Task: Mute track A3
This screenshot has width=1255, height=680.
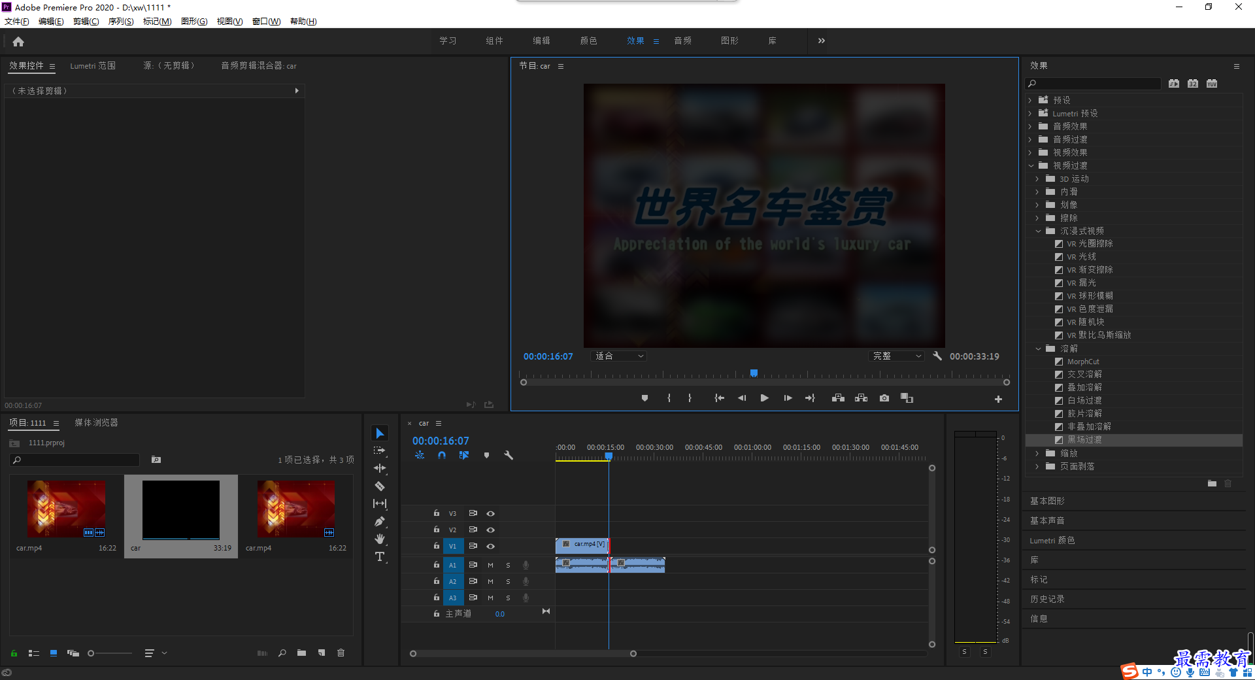Action: [490, 598]
